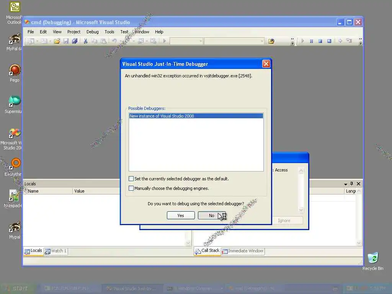Open the Debug menu
The height and width of the screenshot is (294, 392).
(x=93, y=32)
